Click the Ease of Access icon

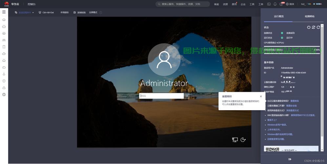coord(243,140)
